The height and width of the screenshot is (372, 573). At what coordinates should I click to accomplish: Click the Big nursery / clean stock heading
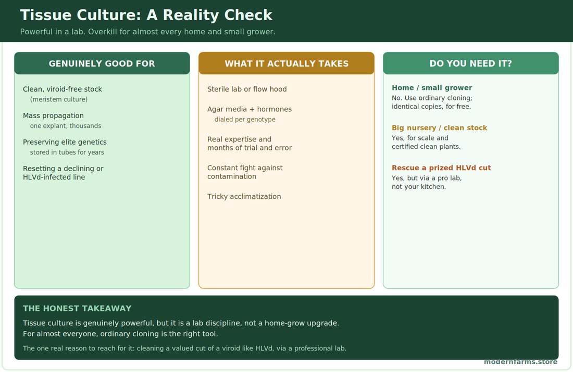point(439,128)
